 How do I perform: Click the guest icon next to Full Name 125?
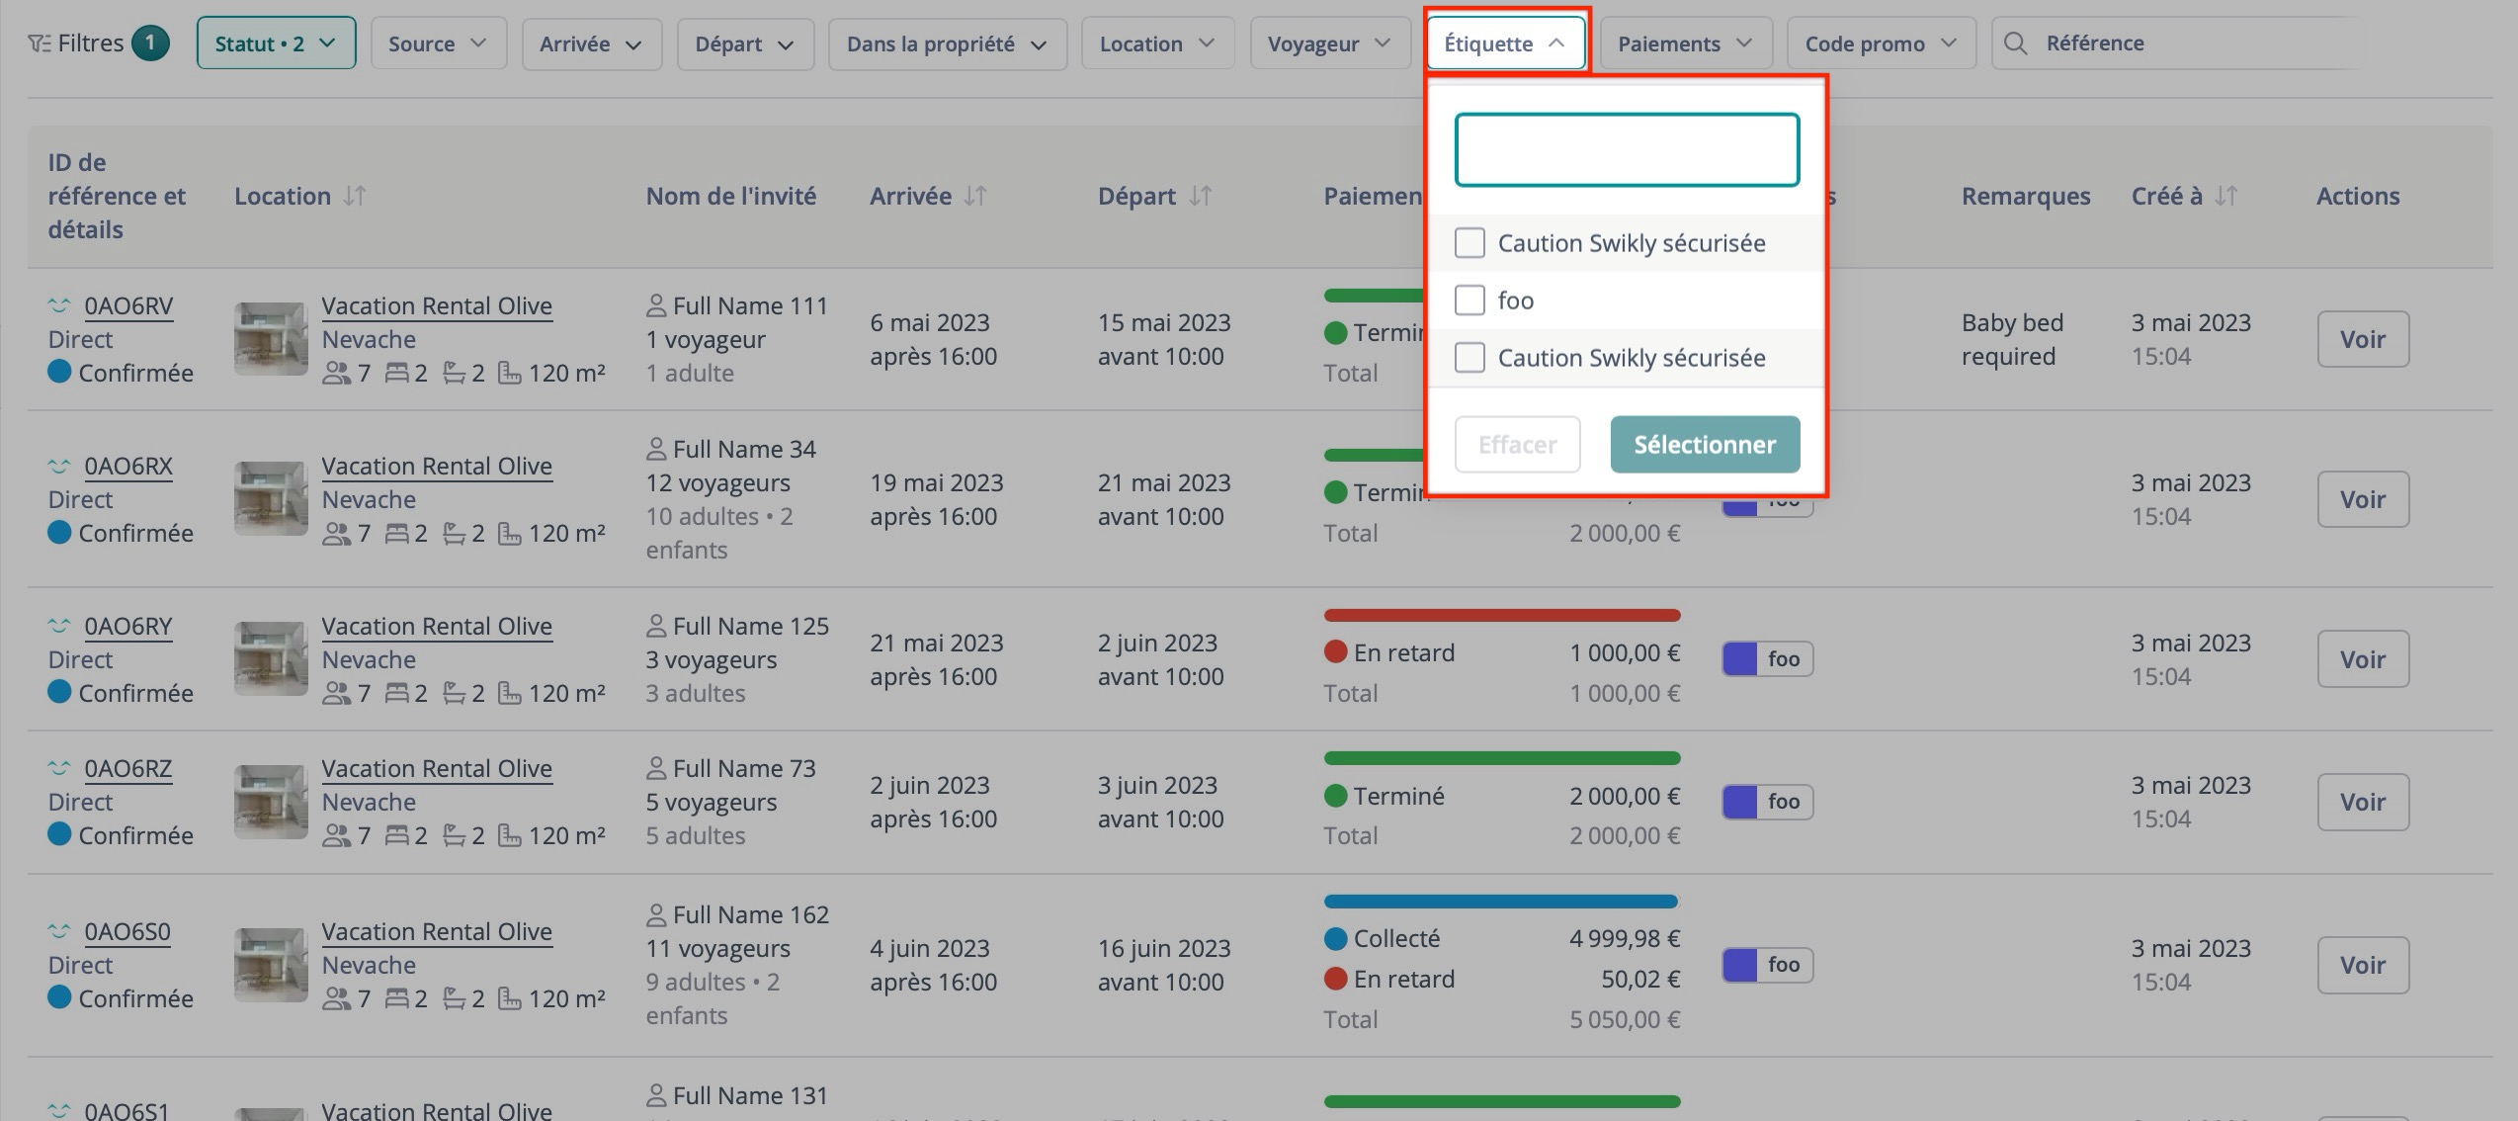tap(656, 626)
